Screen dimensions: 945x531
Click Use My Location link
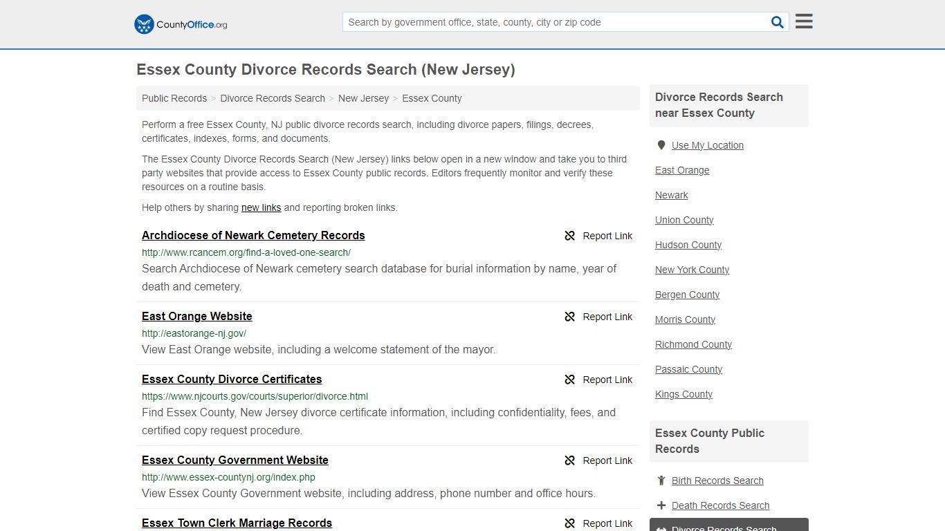click(x=708, y=145)
